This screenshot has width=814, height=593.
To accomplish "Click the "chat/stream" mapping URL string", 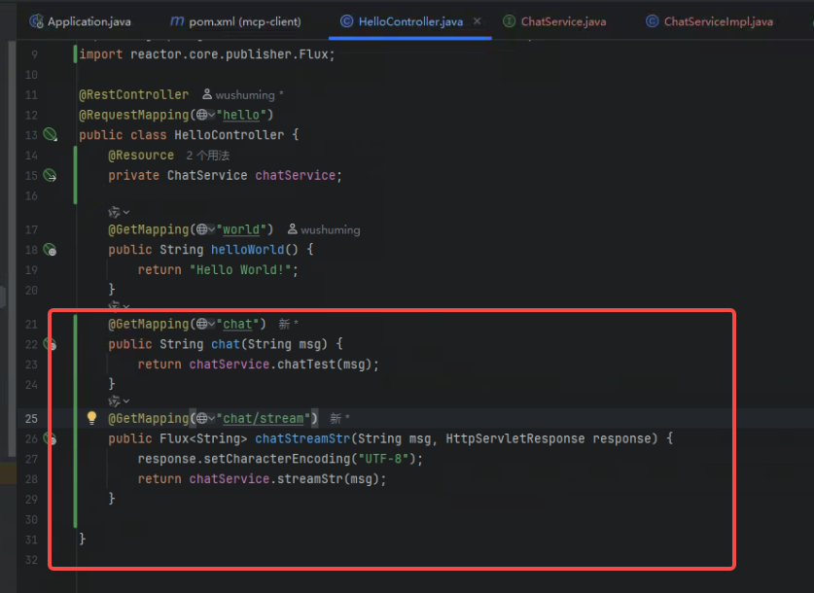I will click(264, 418).
